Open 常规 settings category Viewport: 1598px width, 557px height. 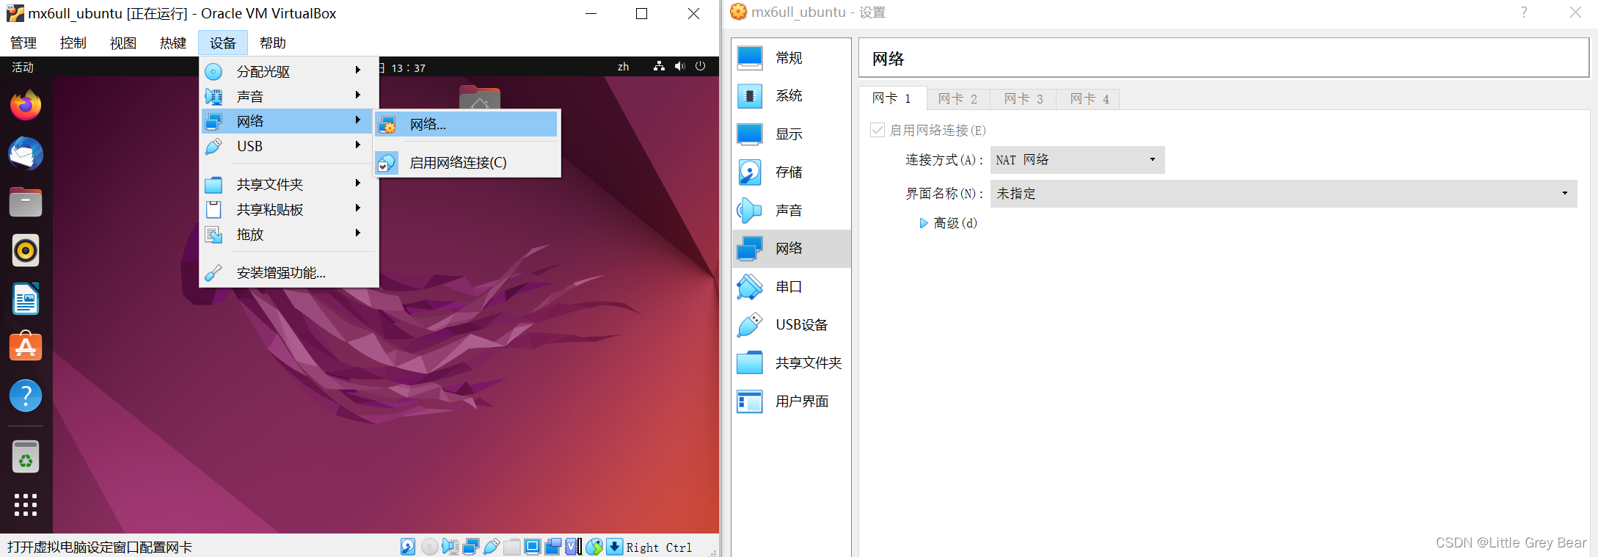791,58
